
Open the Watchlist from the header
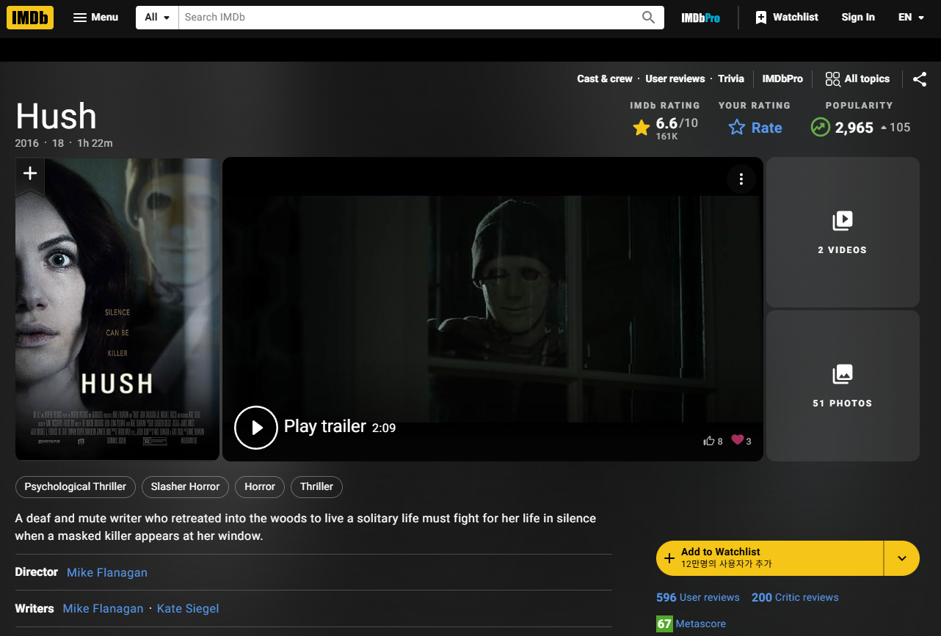tap(786, 17)
